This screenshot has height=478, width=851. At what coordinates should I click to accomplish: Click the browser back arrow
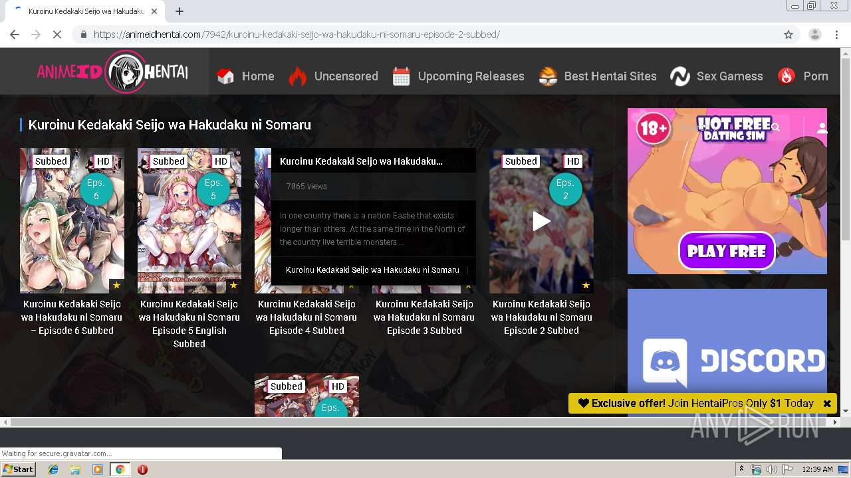[15, 35]
